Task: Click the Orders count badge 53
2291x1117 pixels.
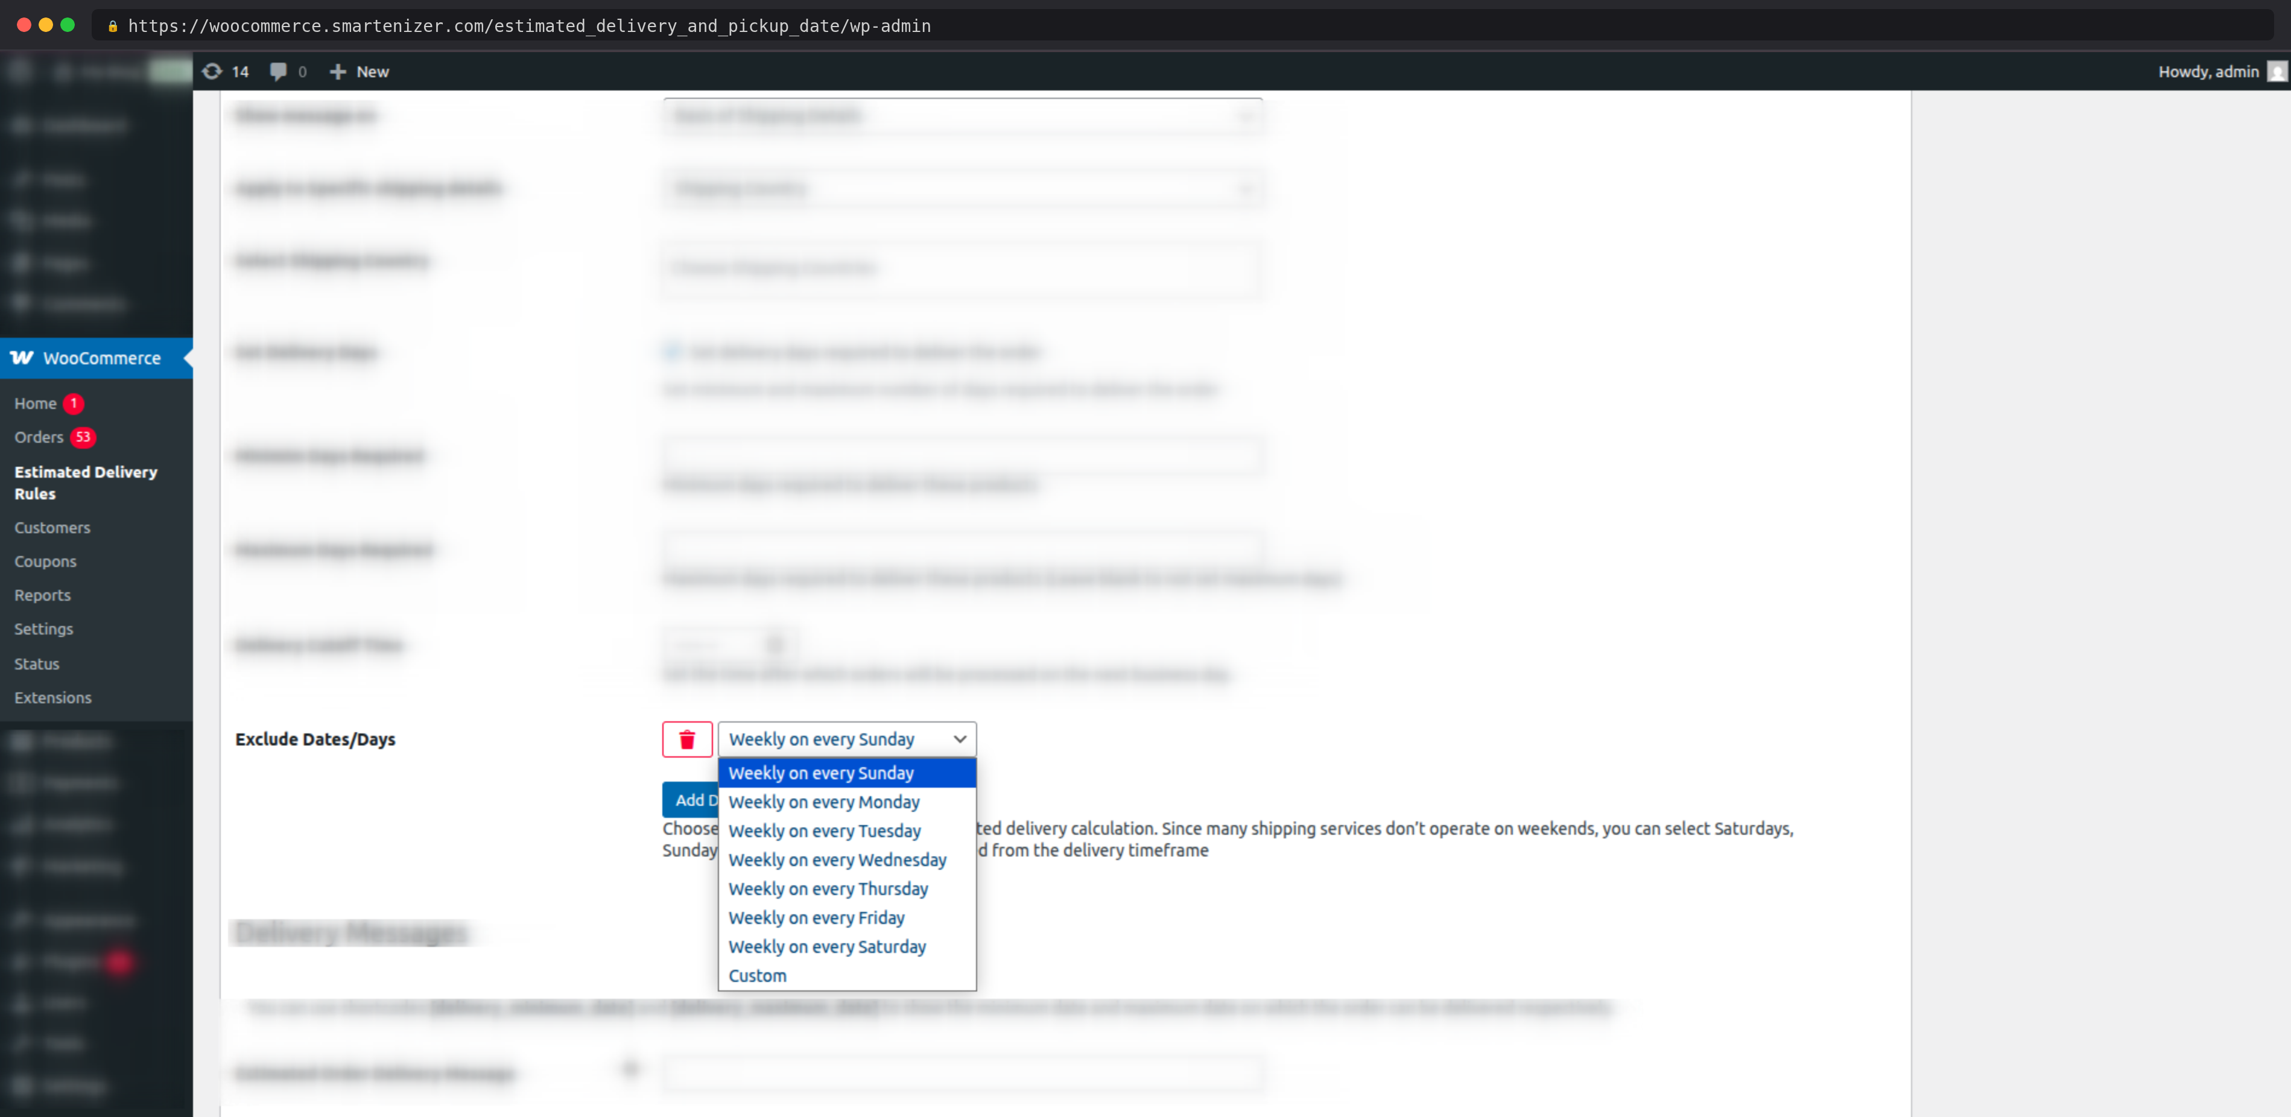Action: click(x=83, y=437)
